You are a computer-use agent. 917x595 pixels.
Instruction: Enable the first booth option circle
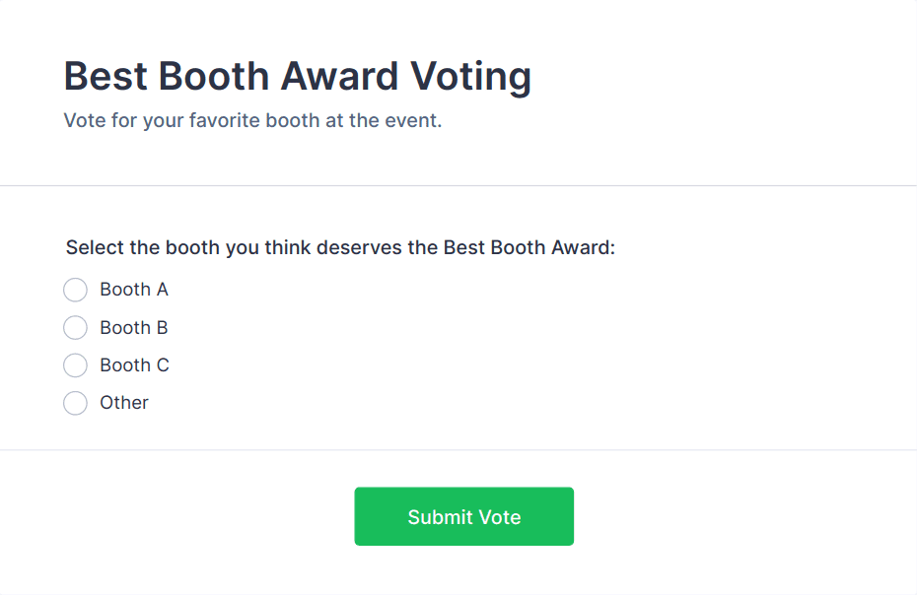point(75,290)
